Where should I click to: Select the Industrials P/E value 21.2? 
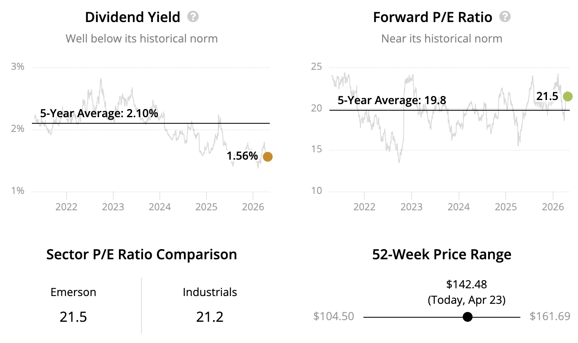[210, 317]
